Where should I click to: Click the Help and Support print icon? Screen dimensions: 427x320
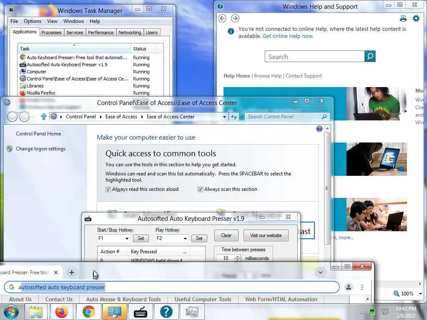[x=403, y=18]
